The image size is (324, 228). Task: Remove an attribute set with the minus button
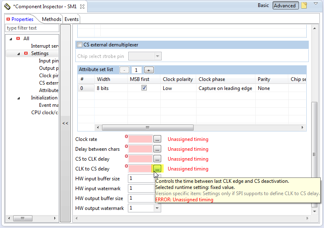click(x=125, y=70)
